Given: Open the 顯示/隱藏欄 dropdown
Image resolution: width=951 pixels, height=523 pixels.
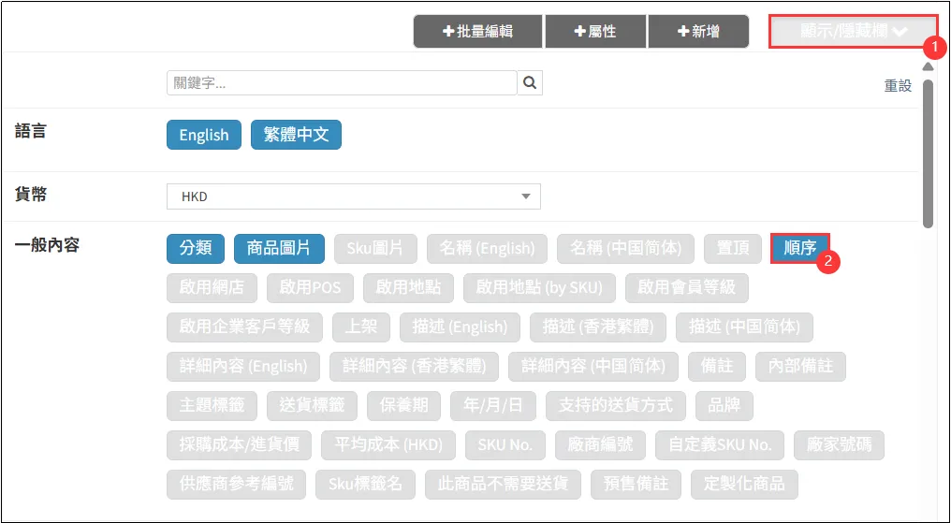Looking at the screenshot, I should tap(853, 31).
